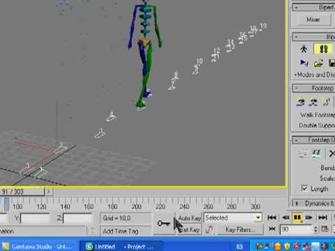Click the ES language indicator in taskbar

pos(239,247)
